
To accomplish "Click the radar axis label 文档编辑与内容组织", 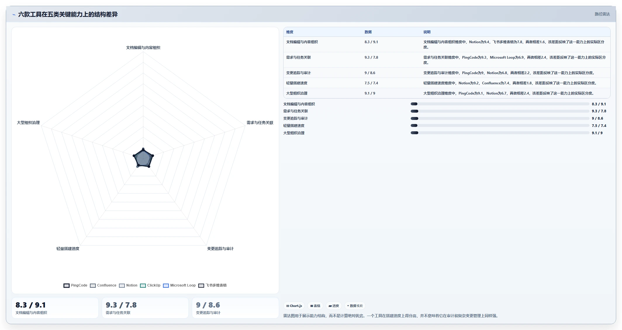I will pos(143,48).
